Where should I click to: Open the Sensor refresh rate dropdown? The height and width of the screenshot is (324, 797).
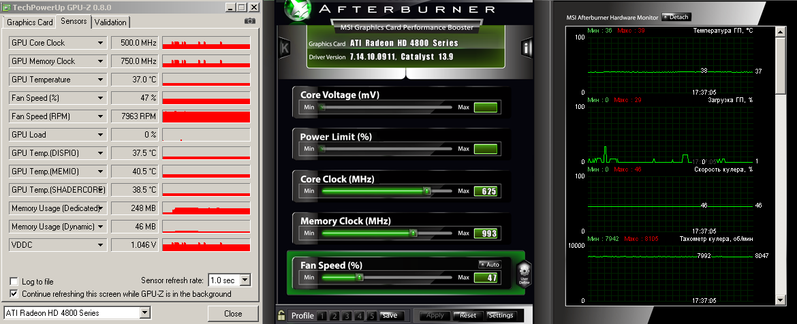pos(245,280)
